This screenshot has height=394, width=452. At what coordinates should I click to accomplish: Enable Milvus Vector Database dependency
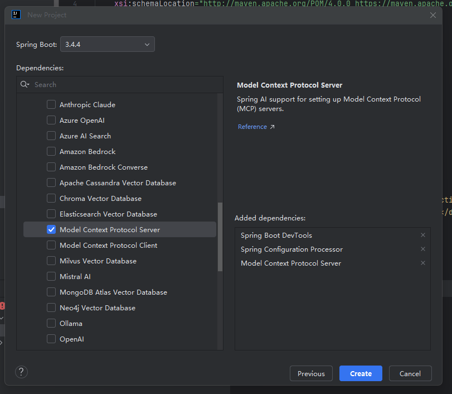[51, 261]
